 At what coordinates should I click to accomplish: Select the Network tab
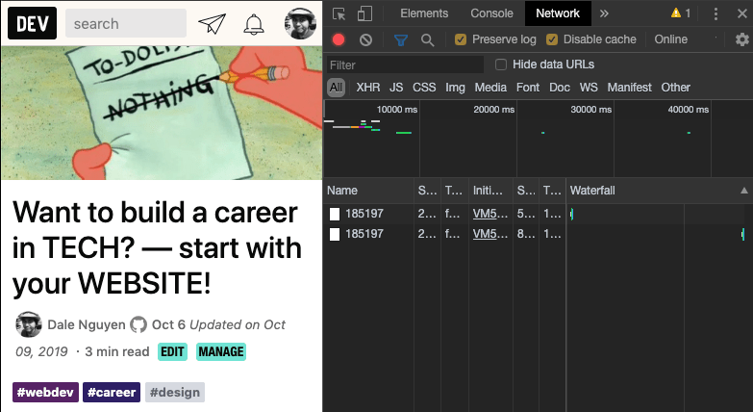tap(558, 13)
